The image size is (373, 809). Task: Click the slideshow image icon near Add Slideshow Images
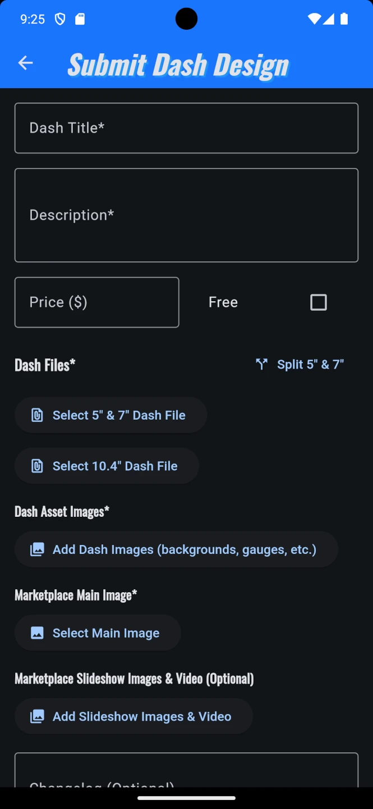click(37, 716)
